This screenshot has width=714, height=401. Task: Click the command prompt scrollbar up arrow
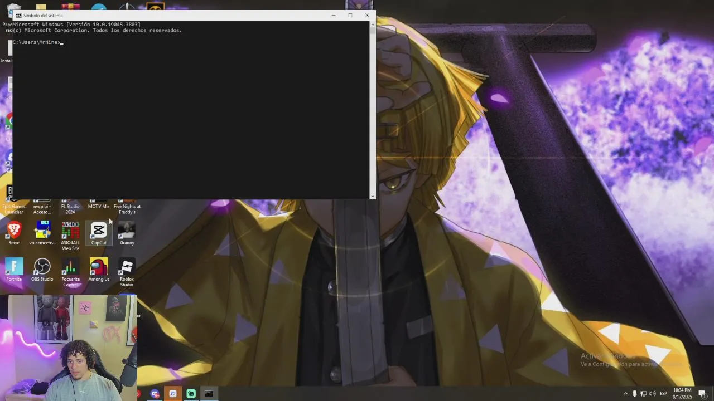373,24
